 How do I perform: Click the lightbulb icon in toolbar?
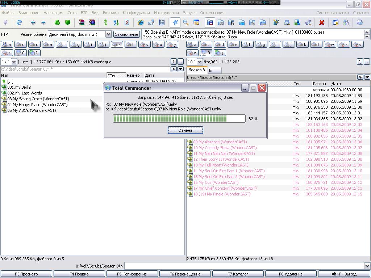point(5,22)
